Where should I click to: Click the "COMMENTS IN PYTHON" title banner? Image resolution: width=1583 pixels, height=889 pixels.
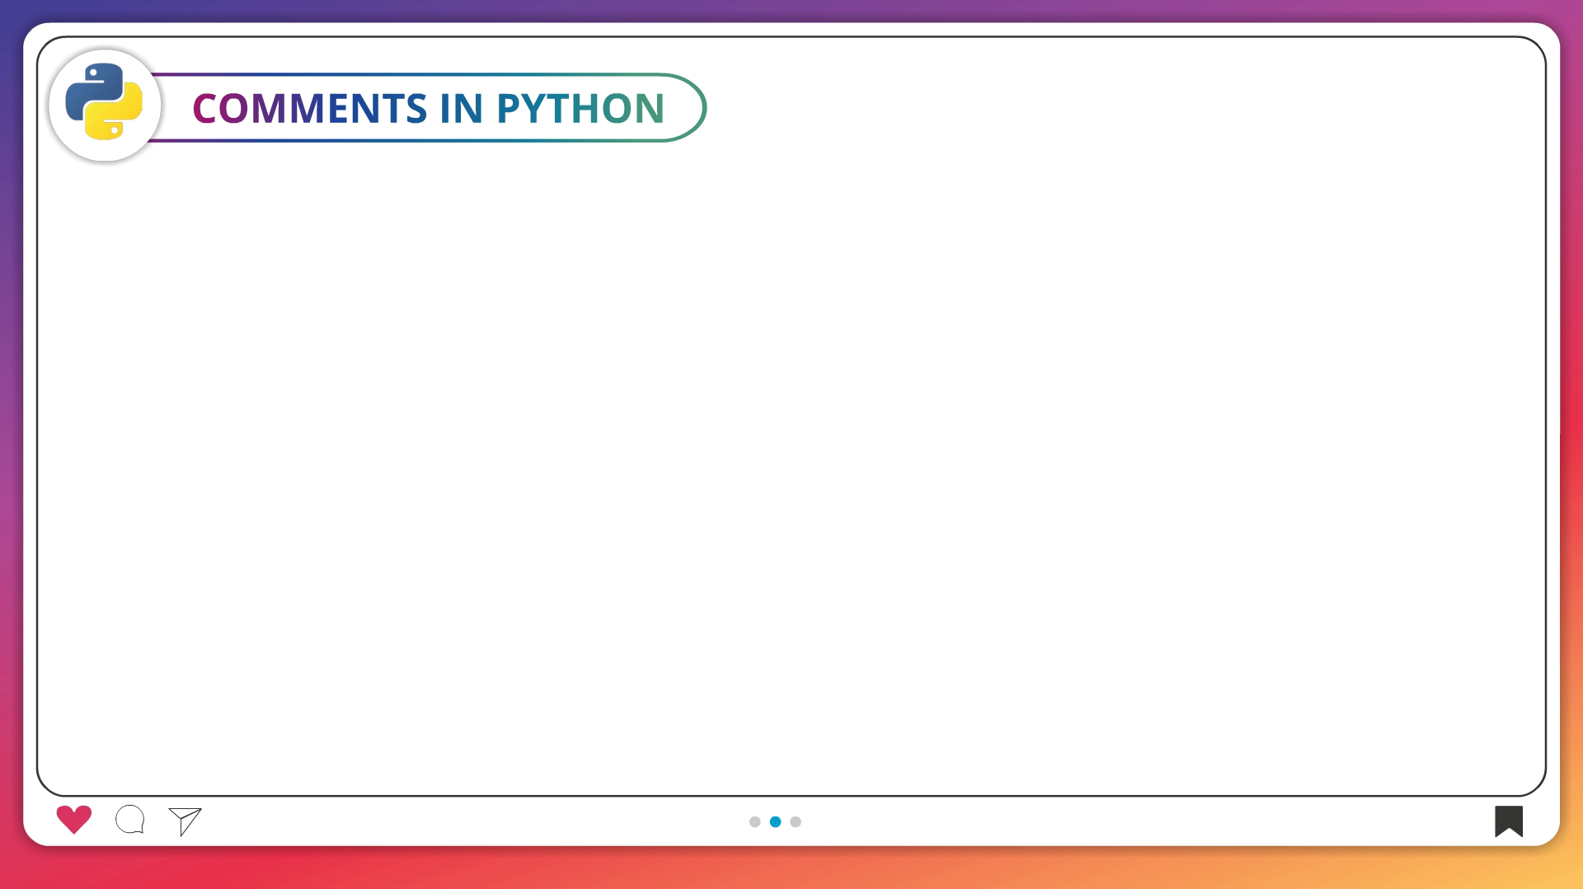pos(429,108)
